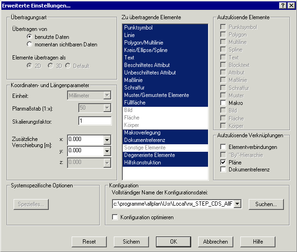Select 'Linie' in the element list
Viewport: 297px width, 252px height.
165,35
